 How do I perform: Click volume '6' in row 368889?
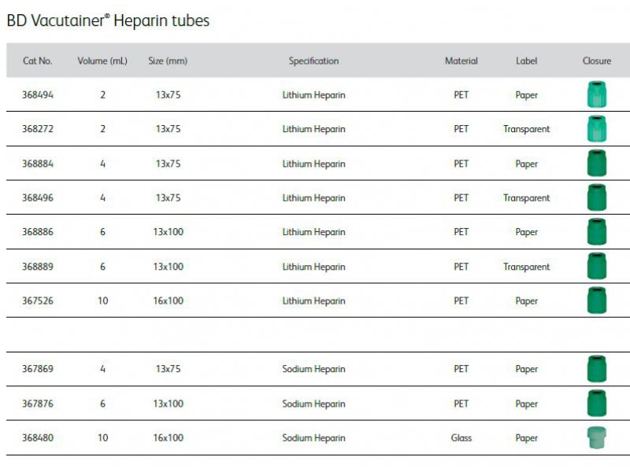click(103, 267)
